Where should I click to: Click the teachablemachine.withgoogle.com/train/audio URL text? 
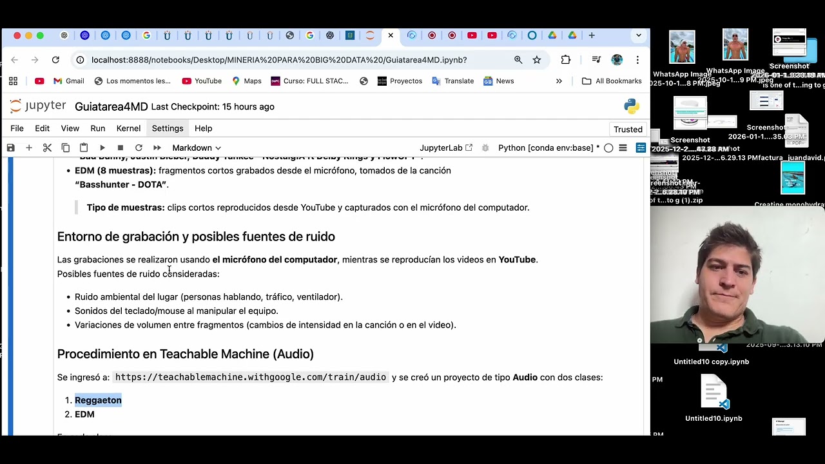[x=251, y=377]
